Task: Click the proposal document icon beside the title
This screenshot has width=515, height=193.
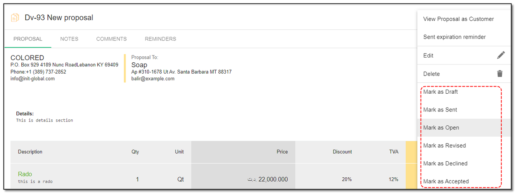Action: point(15,18)
